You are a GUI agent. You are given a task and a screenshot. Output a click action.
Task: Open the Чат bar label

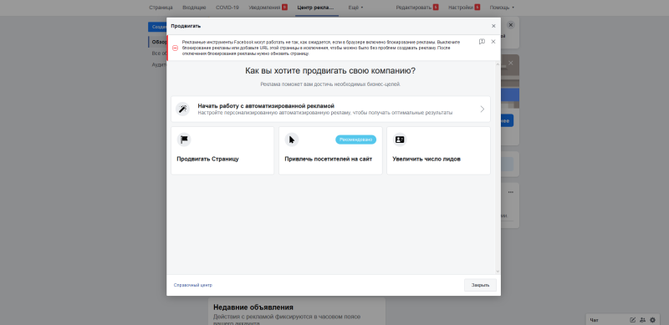point(595,320)
